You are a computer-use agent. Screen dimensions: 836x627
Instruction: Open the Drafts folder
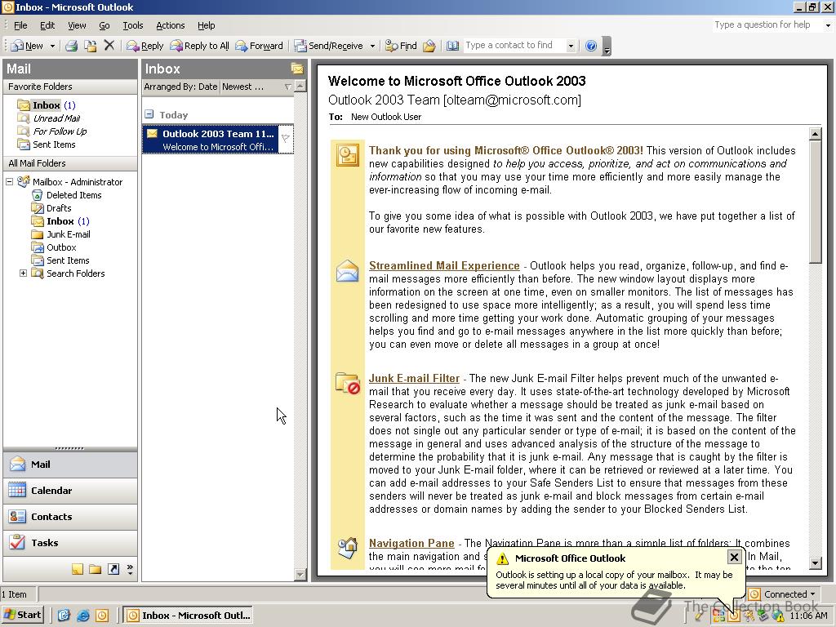[59, 208]
